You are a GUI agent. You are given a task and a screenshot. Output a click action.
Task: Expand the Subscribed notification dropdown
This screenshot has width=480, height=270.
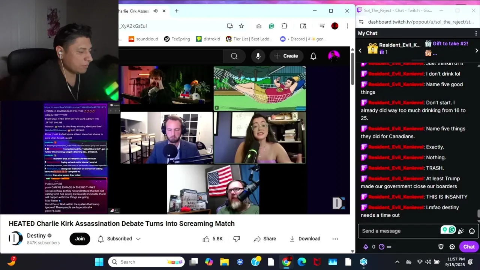(x=119, y=239)
